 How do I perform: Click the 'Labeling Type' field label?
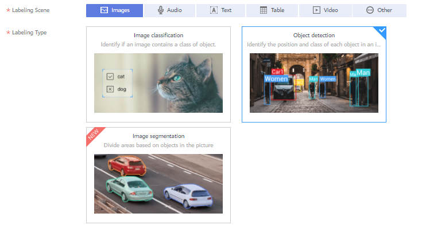coord(29,33)
